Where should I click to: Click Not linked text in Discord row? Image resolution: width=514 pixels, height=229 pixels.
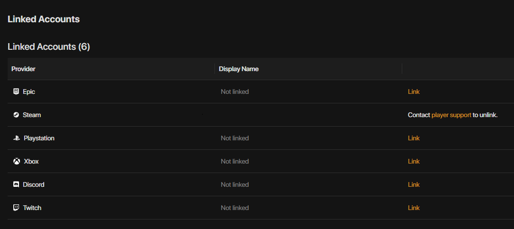234,184
